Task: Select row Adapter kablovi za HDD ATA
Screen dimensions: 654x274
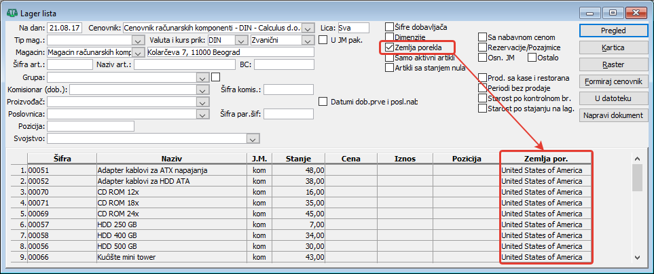Action: [x=301, y=180]
